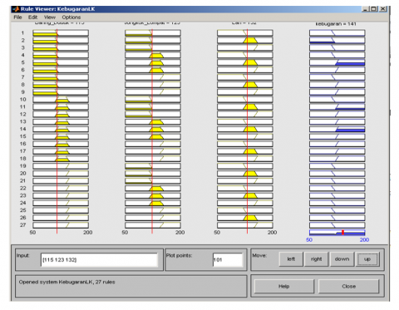Click rule 1 plot in first input column
The image size is (399, 310).
[x=61, y=33]
